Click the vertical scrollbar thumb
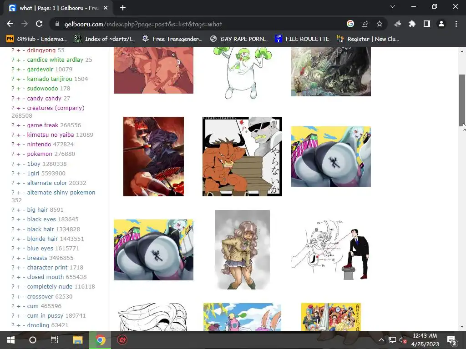 [462, 100]
